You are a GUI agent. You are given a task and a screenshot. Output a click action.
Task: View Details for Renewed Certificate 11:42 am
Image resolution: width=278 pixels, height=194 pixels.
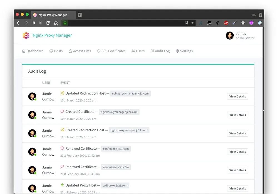[x=238, y=152]
